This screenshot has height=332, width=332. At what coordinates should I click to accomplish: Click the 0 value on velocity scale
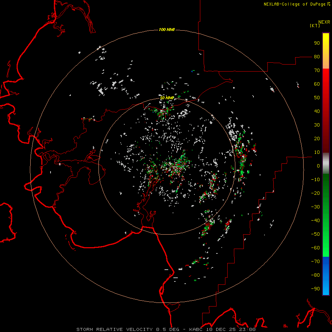tap(318, 166)
